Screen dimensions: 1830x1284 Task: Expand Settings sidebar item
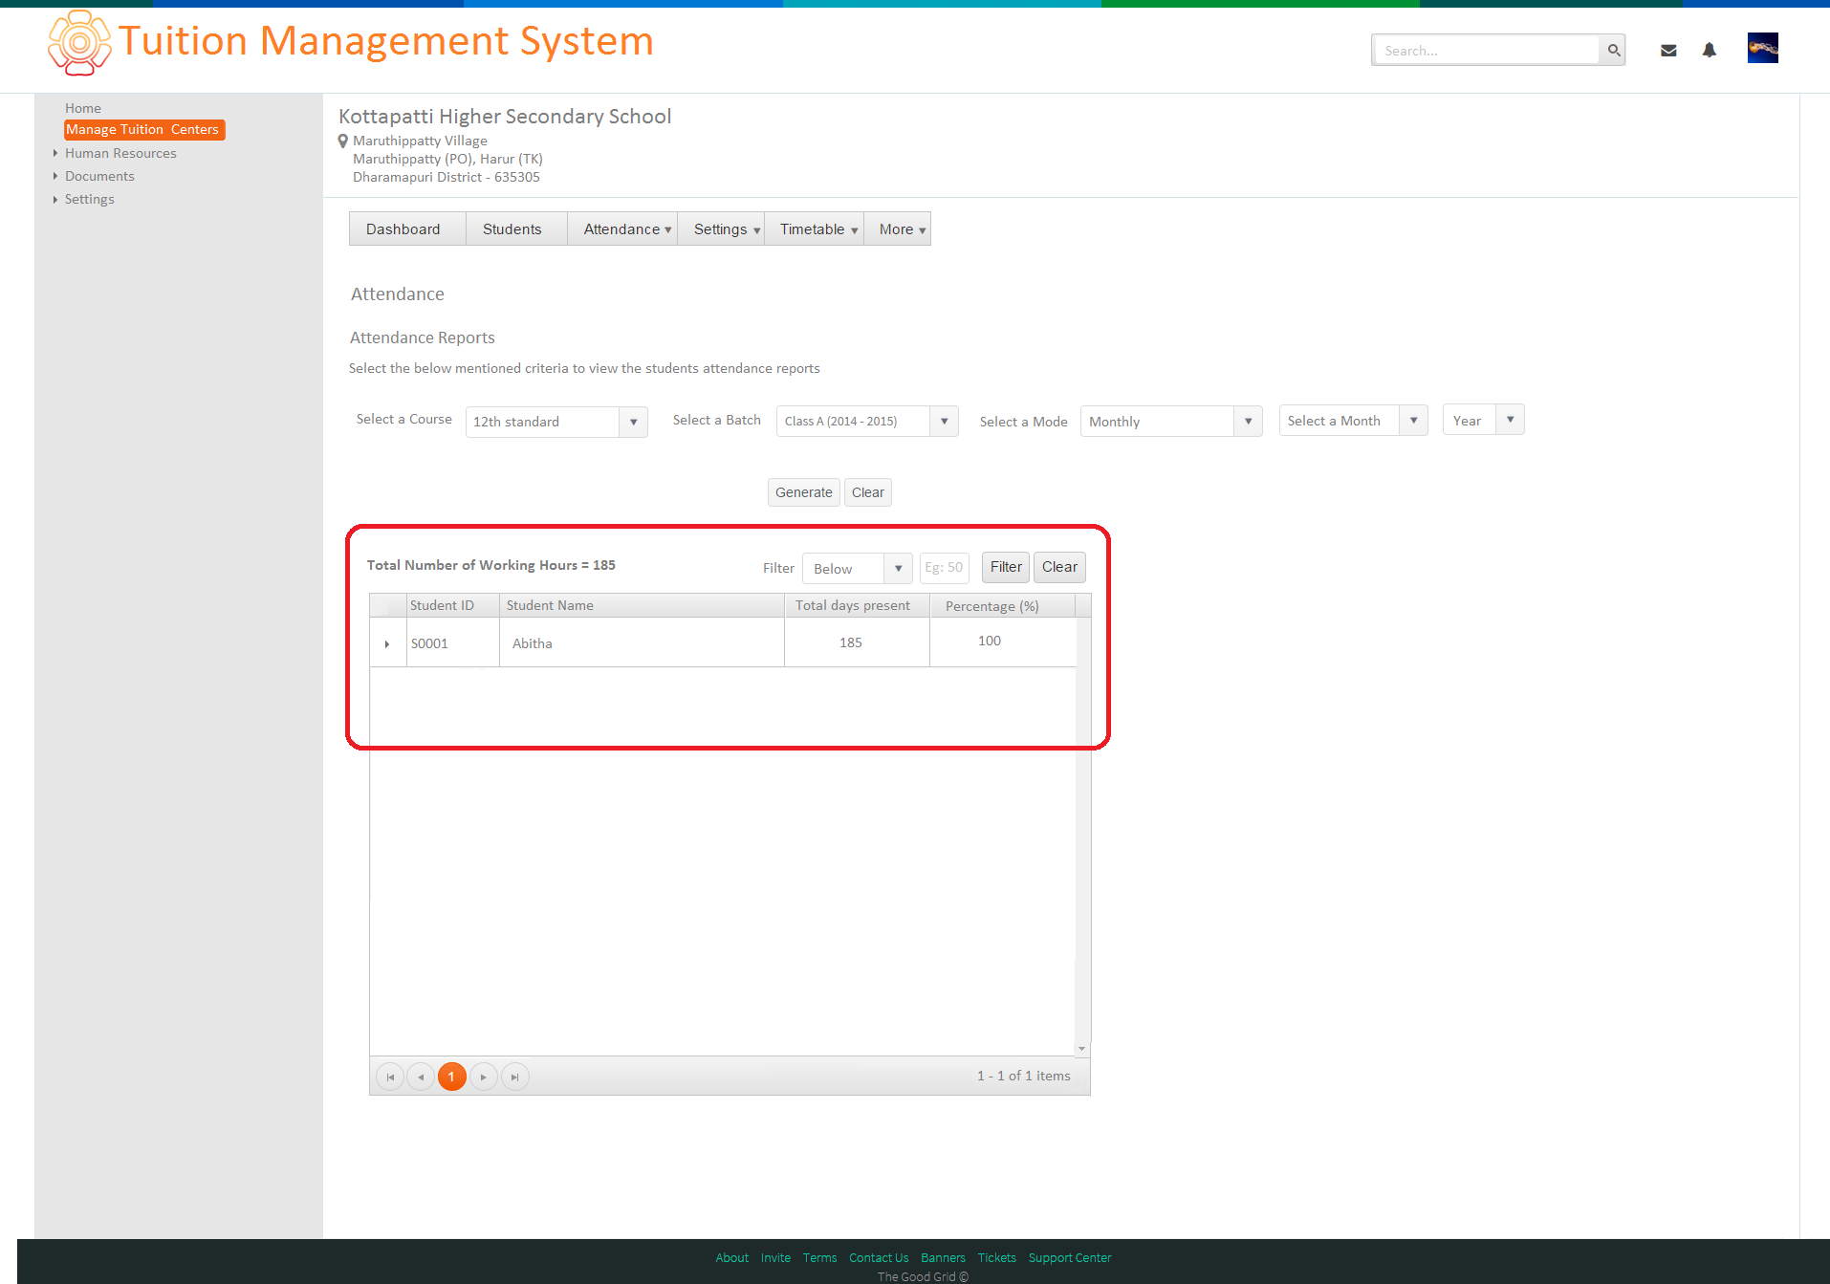[55, 199]
